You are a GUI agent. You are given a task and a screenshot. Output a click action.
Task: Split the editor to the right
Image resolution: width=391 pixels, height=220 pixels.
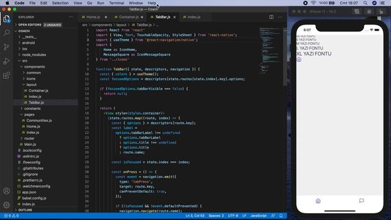(271, 17)
